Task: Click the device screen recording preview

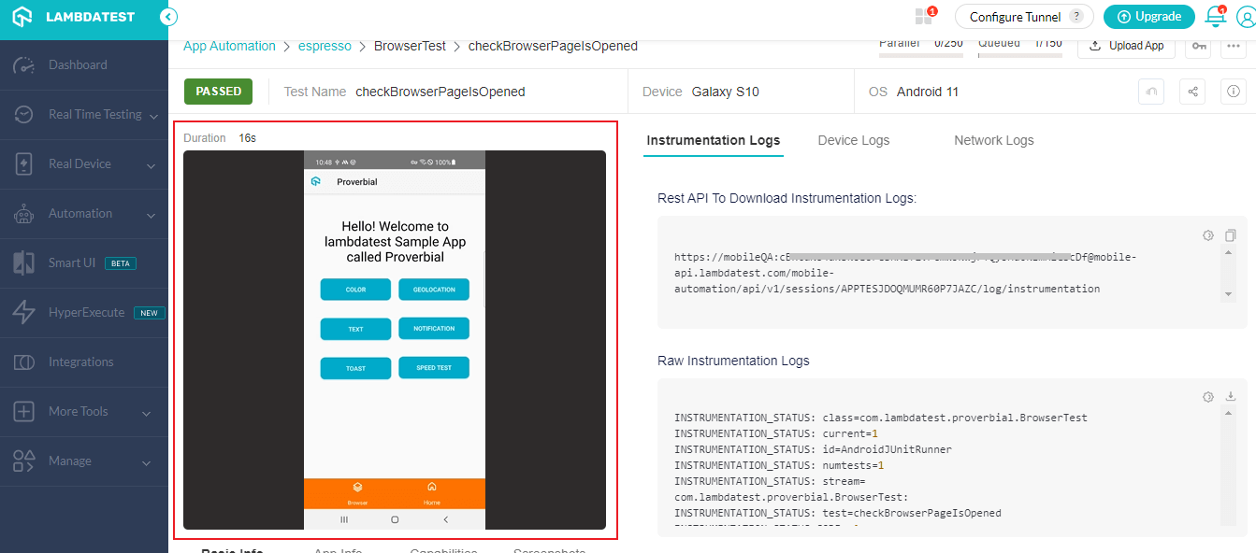Action: 394,340
